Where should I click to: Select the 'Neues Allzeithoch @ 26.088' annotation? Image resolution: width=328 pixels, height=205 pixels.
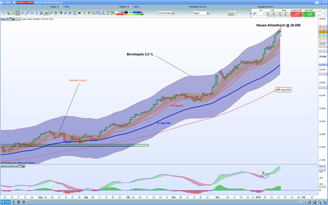(278, 25)
